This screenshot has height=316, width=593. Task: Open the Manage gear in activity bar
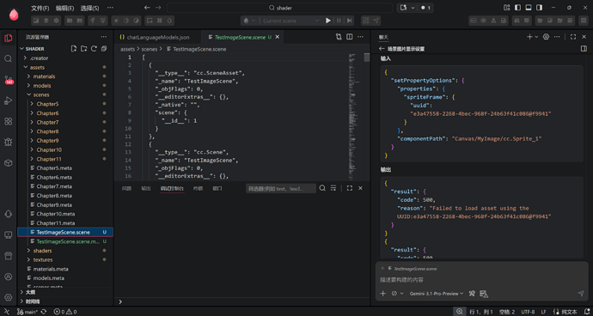tap(8, 297)
